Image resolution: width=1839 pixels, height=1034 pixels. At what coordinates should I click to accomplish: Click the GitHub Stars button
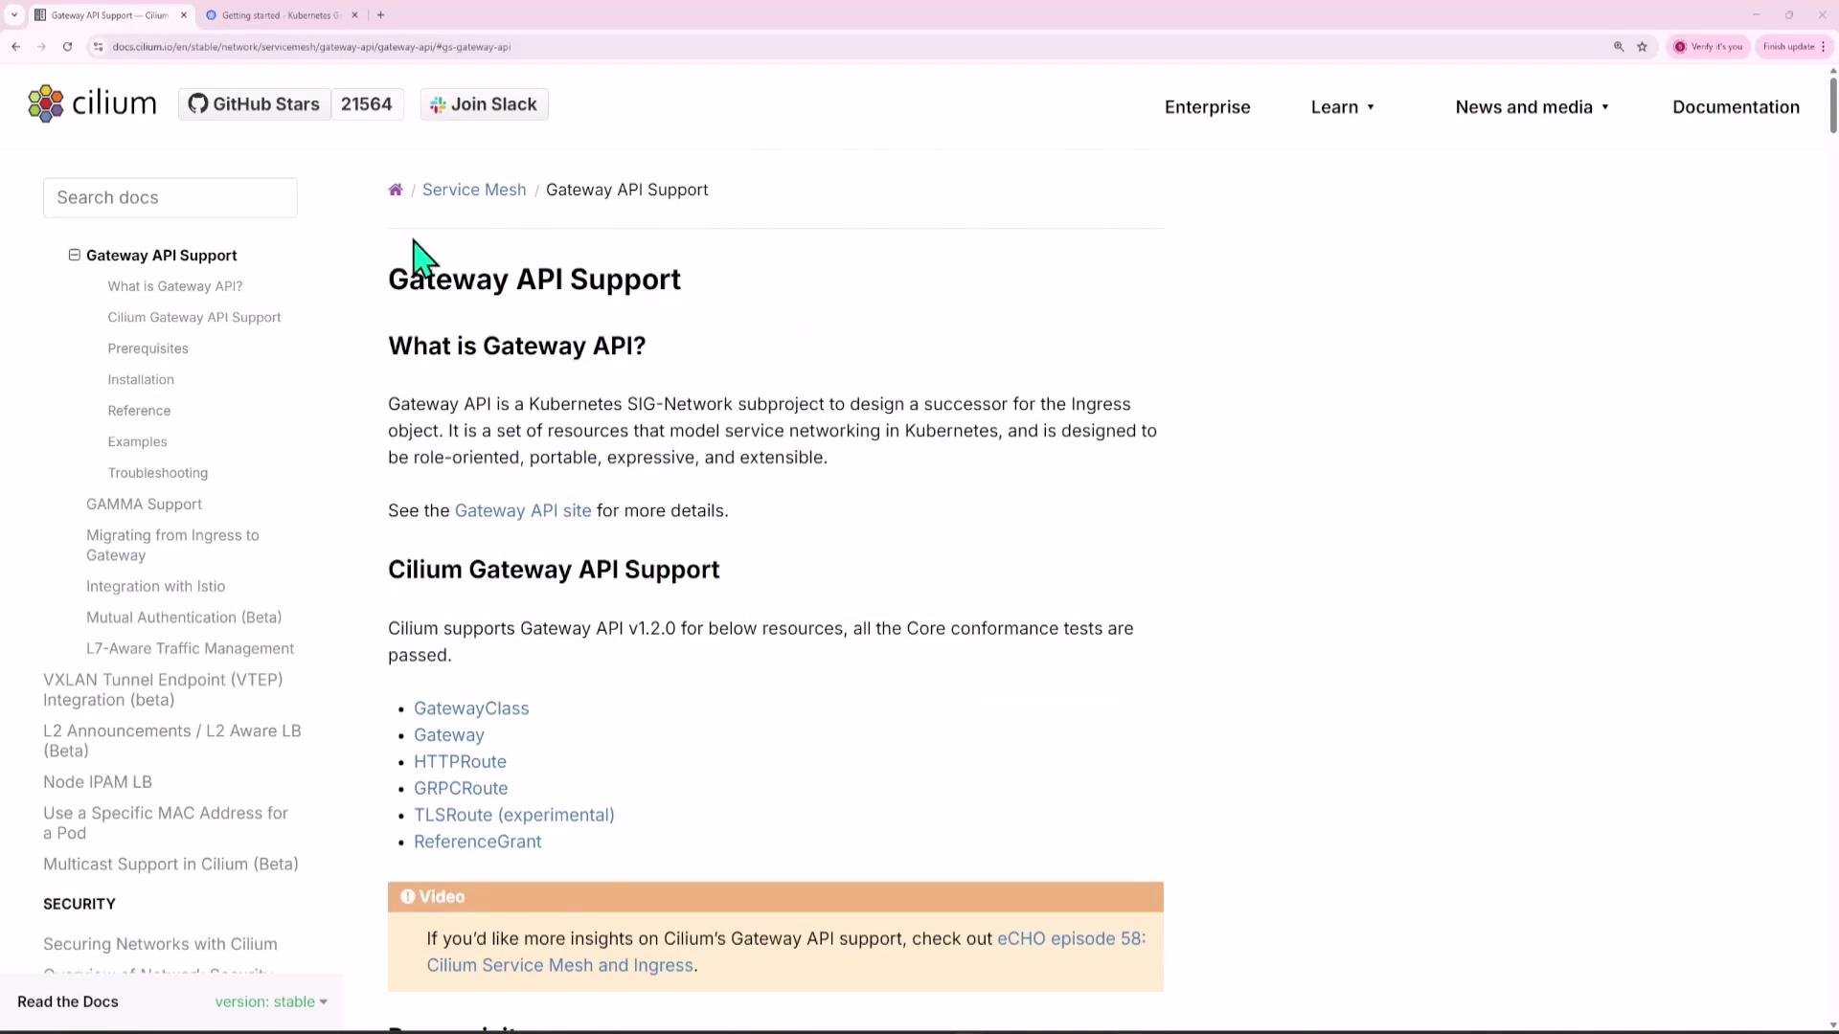(255, 104)
